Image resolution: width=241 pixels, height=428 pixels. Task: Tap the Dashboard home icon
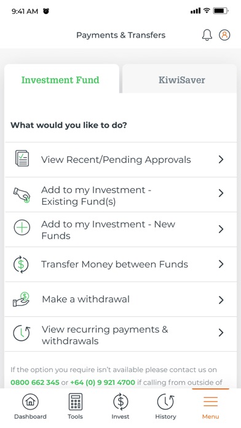coord(30,402)
